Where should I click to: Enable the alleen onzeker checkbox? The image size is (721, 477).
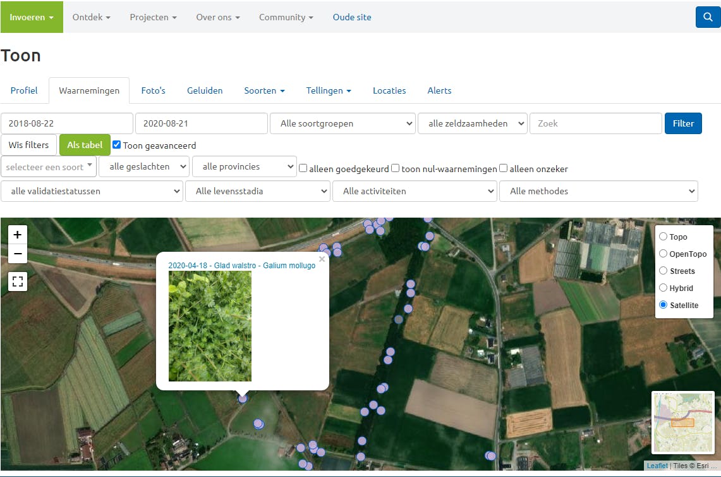point(504,168)
